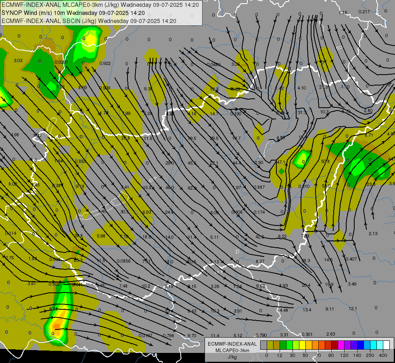Click legend label MLCAPE0-3km
Screen dimensions: 395x363
232,350
